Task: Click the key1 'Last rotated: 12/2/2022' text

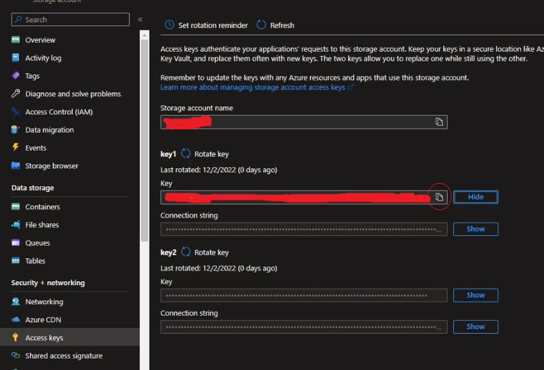Action: coord(218,170)
